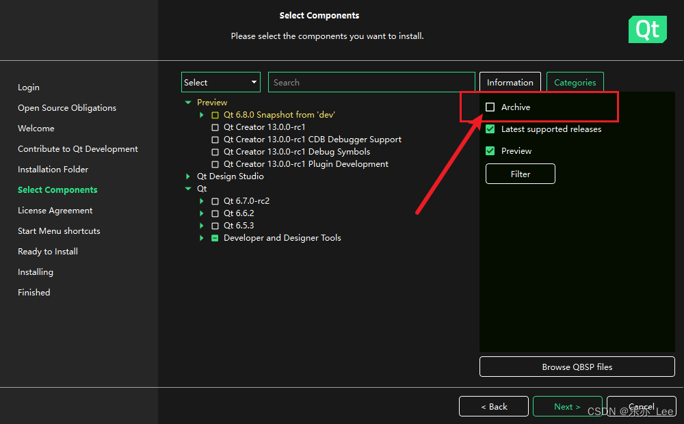684x424 pixels.
Task: Select the Installing step
Action: (36, 271)
